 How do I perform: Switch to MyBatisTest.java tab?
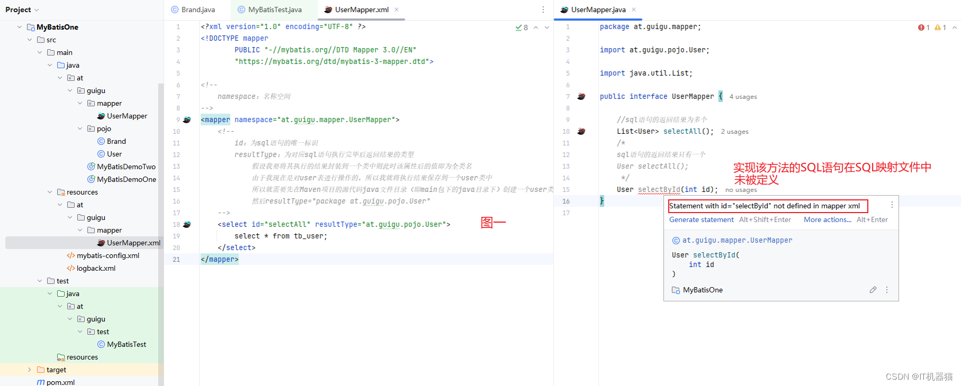[x=270, y=10]
